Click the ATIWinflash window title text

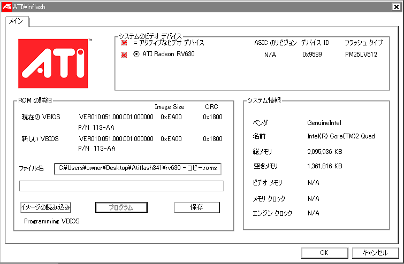point(29,7)
